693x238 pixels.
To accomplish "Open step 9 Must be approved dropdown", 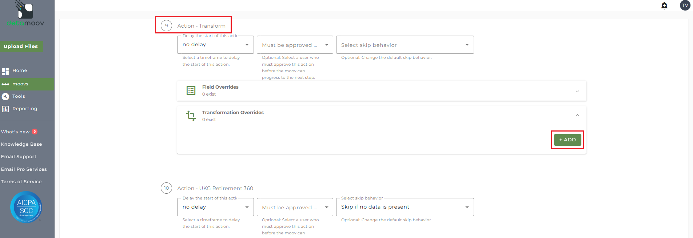I will point(295,45).
